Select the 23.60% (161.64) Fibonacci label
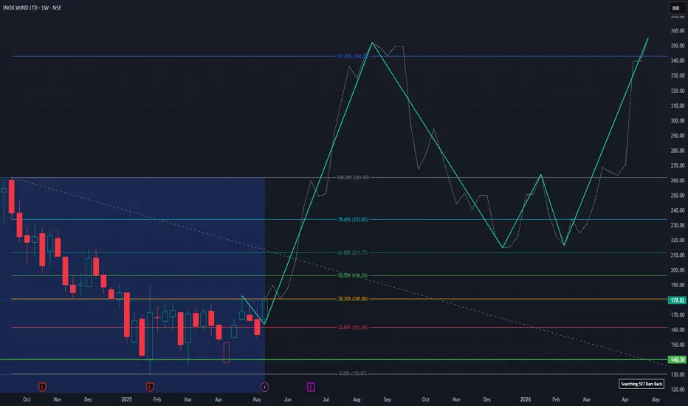The height and width of the screenshot is (406, 688). [352, 328]
